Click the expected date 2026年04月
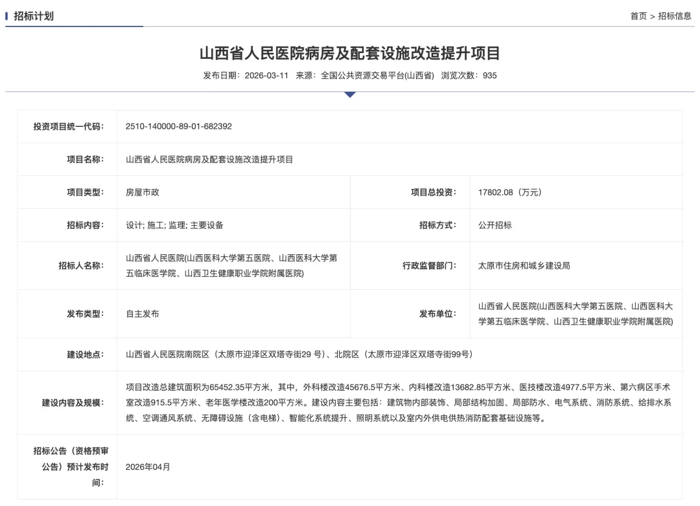This screenshot has height=506, width=700. pos(148,467)
